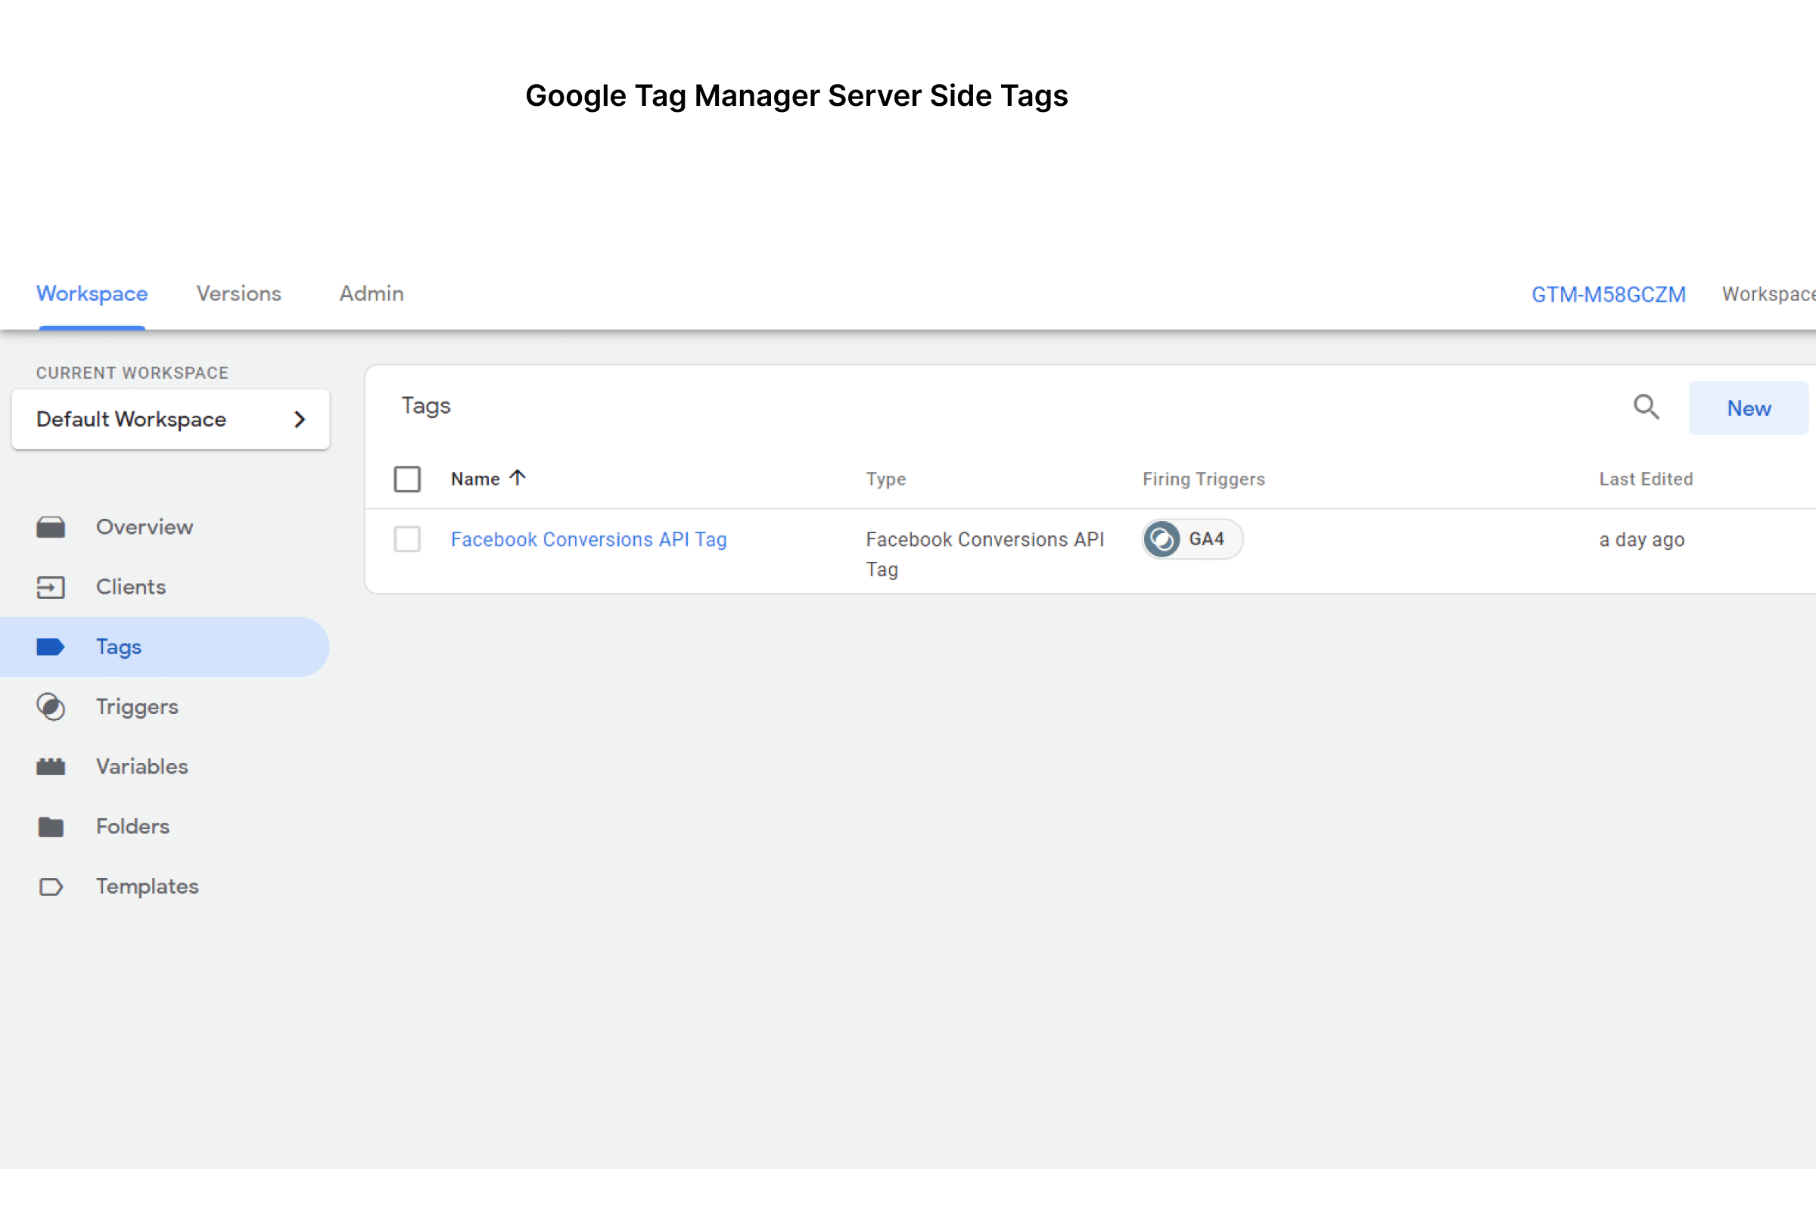Select the Workspace tab
The image size is (1816, 1210).
(92, 294)
